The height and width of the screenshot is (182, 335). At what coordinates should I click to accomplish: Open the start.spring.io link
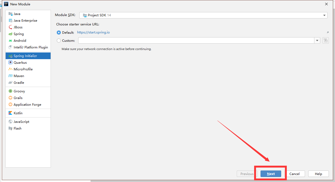click(93, 32)
